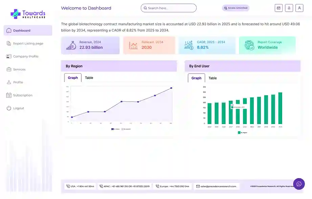Open the user account icon

(299, 8)
